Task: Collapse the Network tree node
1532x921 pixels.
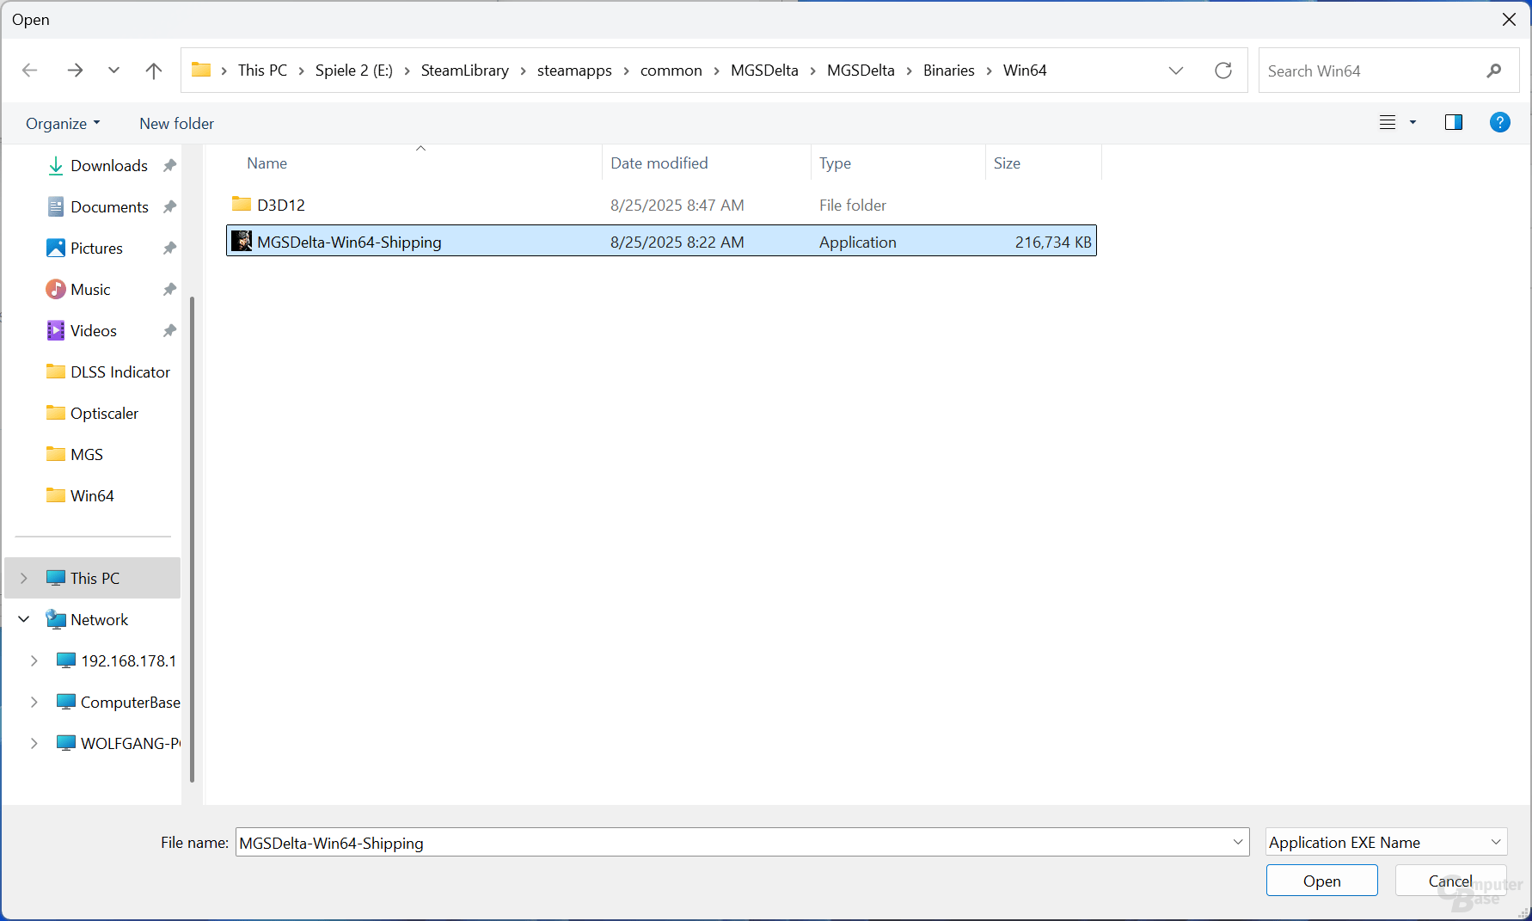Action: (x=24, y=619)
